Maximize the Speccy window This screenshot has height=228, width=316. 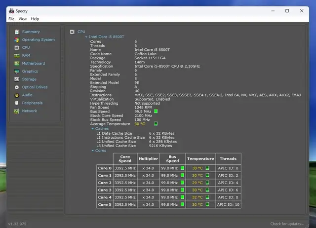(287, 11)
